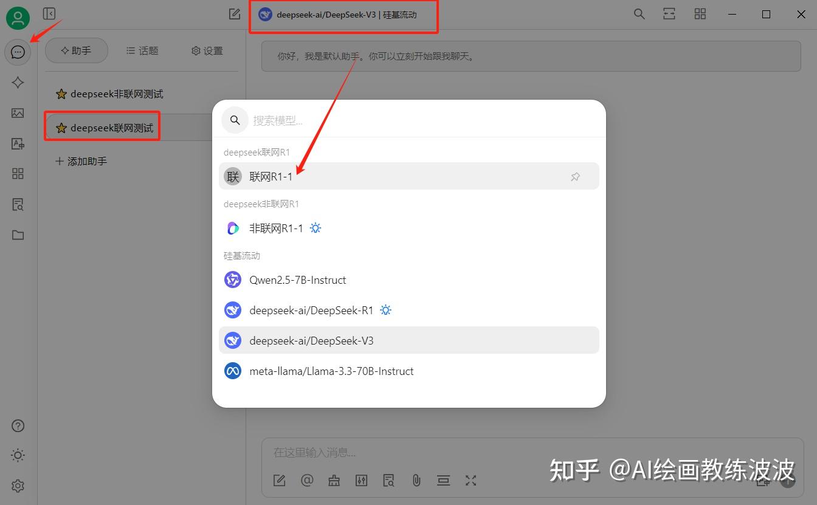Click the default assistant greeting message
The width and height of the screenshot is (817, 505).
click(x=531, y=57)
